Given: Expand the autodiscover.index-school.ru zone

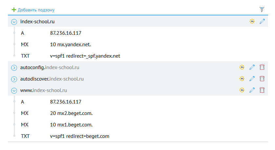Looking at the screenshot, I should click(14, 79).
